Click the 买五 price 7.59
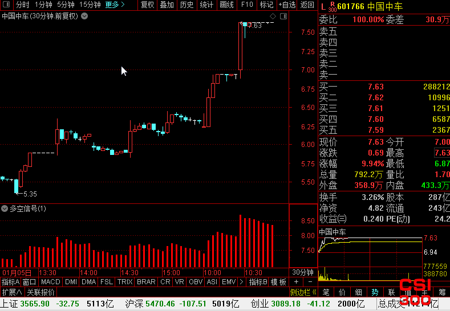Screen dimensions: 450x311 coord(376,130)
